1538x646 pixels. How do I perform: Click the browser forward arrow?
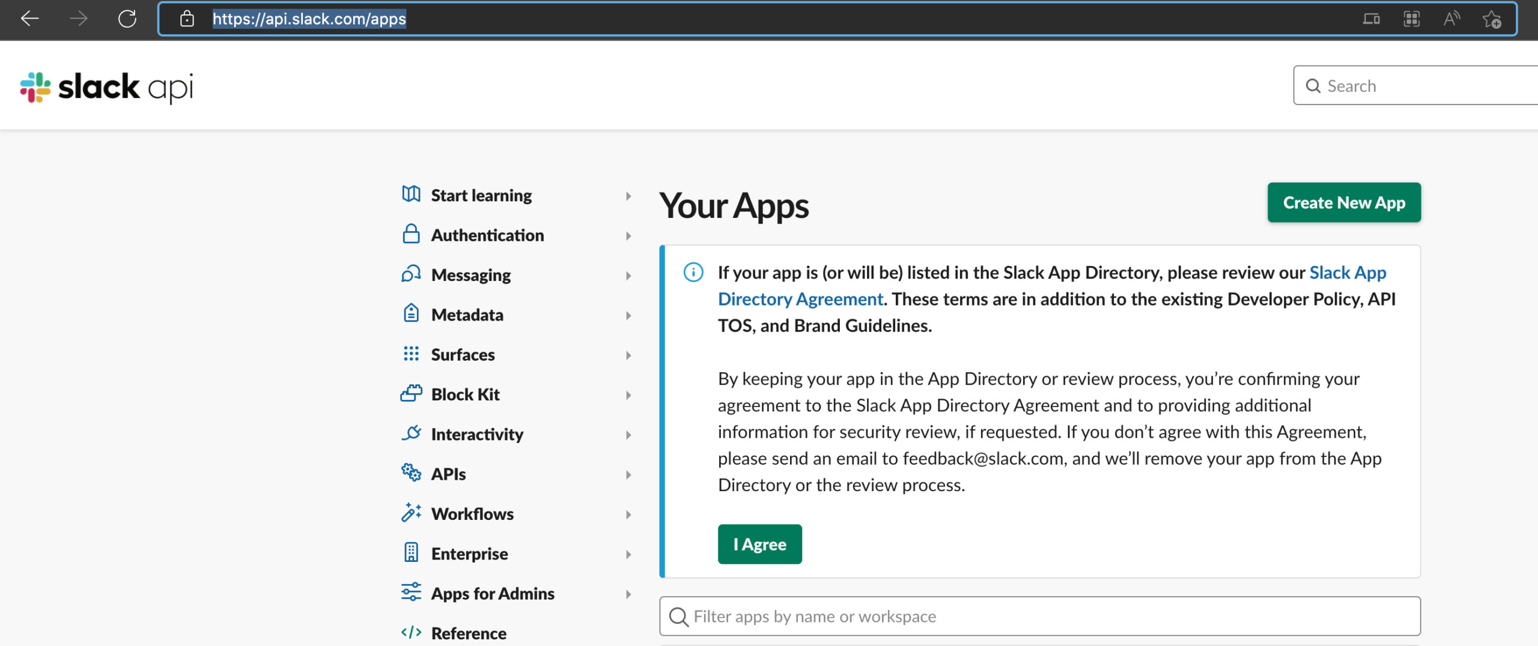tap(78, 19)
